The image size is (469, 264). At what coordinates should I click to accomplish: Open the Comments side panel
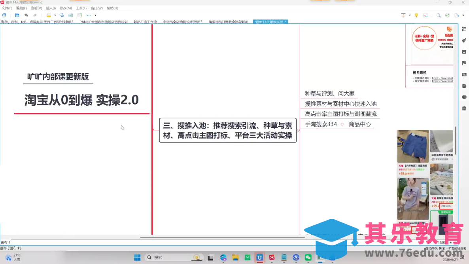(464, 97)
